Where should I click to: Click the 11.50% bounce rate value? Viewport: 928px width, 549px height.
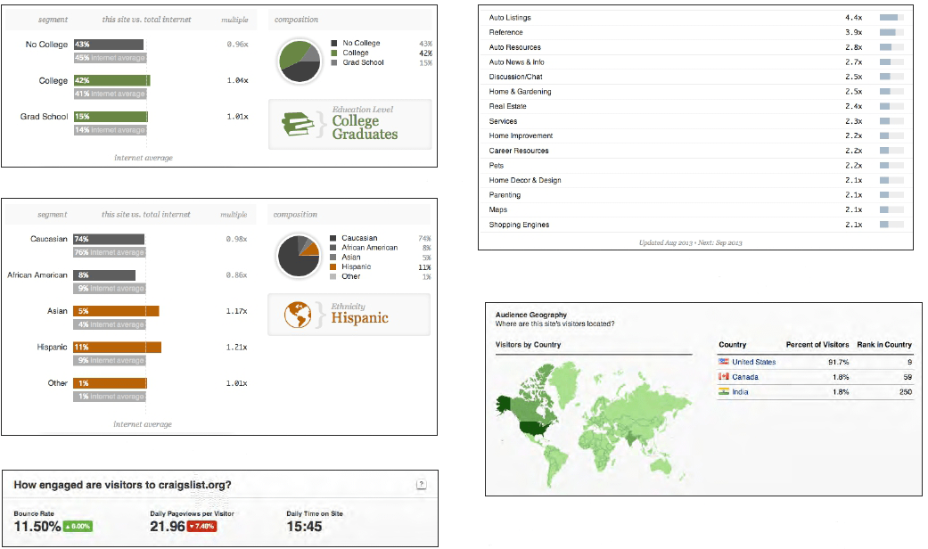pyautogui.click(x=37, y=527)
